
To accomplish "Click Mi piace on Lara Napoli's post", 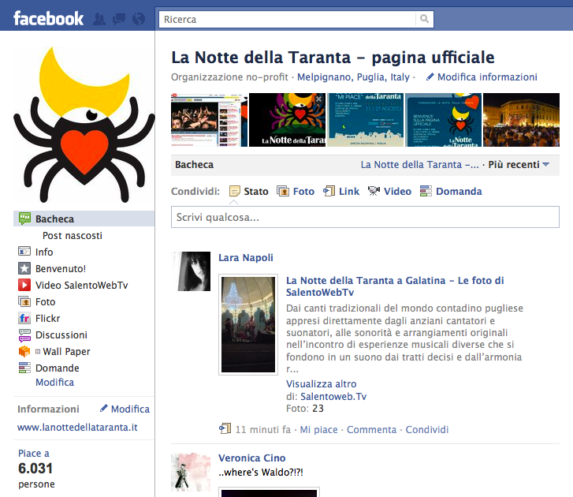I will point(318,430).
